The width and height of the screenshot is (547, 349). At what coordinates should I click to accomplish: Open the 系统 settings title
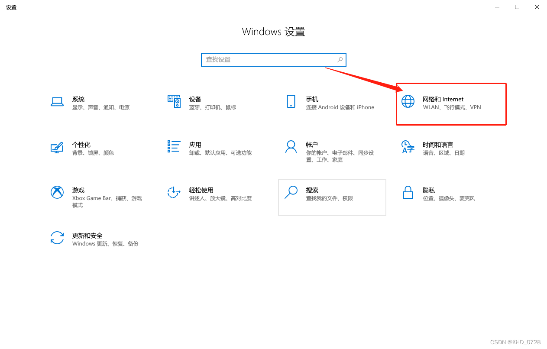[x=78, y=99]
